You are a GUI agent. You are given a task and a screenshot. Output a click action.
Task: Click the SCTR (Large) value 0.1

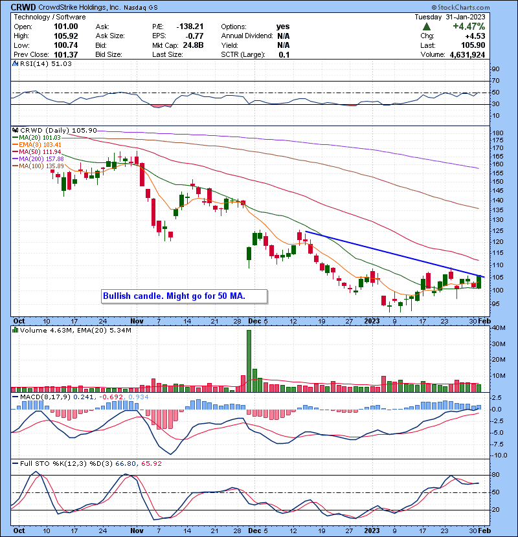coord(284,55)
